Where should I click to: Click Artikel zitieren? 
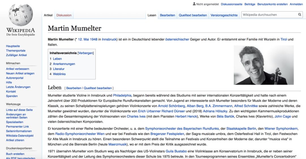click(x=15, y=140)
